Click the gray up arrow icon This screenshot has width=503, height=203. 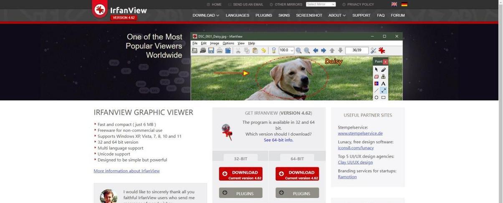pyautogui.click(x=332, y=50)
